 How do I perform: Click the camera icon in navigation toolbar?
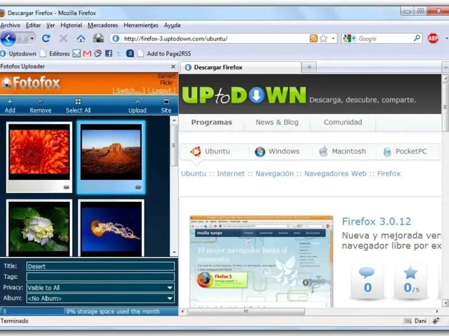point(98,38)
